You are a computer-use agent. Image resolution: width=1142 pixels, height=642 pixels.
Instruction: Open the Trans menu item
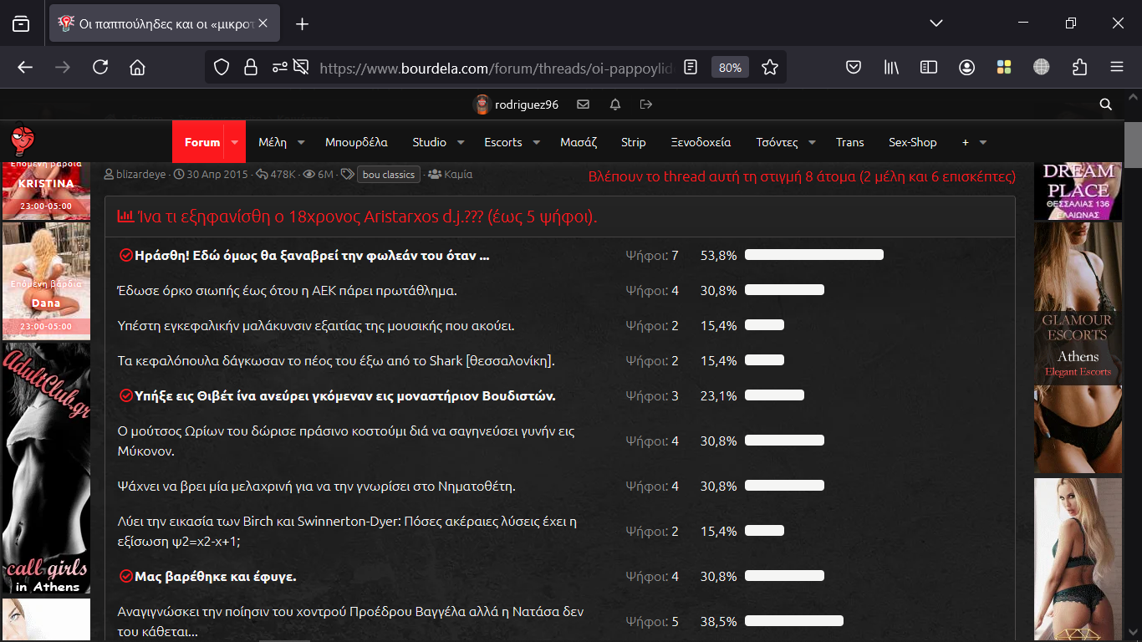(x=850, y=142)
